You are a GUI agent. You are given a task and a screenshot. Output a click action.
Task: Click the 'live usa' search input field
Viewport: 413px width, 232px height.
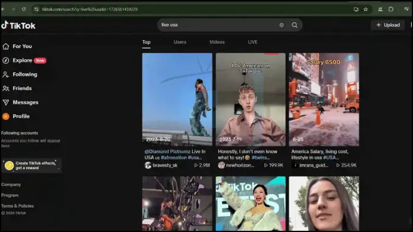coord(218,25)
